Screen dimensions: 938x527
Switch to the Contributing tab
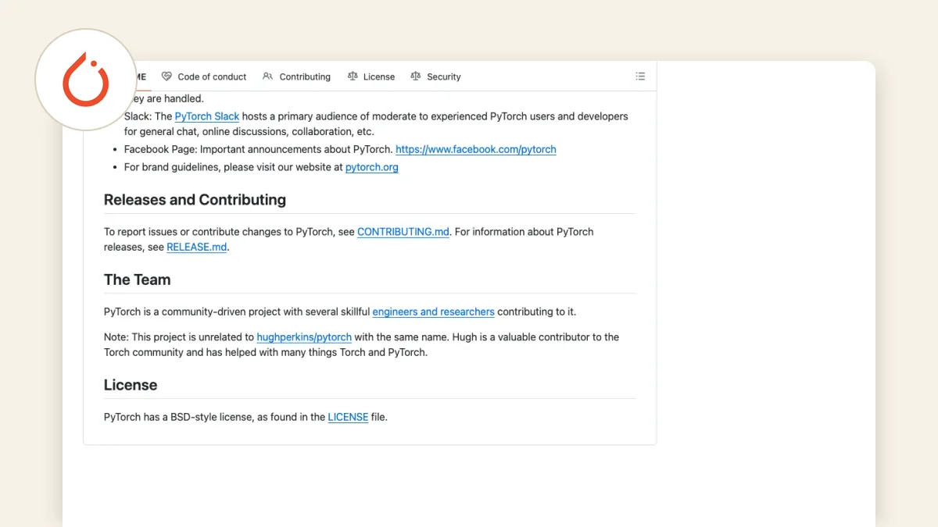296,77
